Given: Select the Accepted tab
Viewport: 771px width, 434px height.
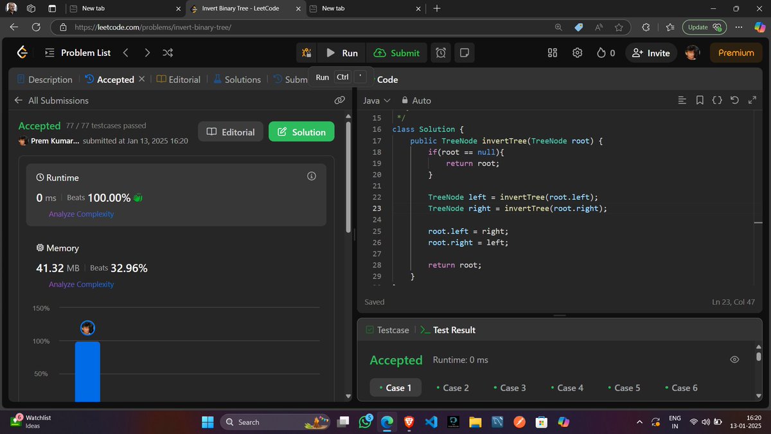Looking at the screenshot, I should click(110, 80).
